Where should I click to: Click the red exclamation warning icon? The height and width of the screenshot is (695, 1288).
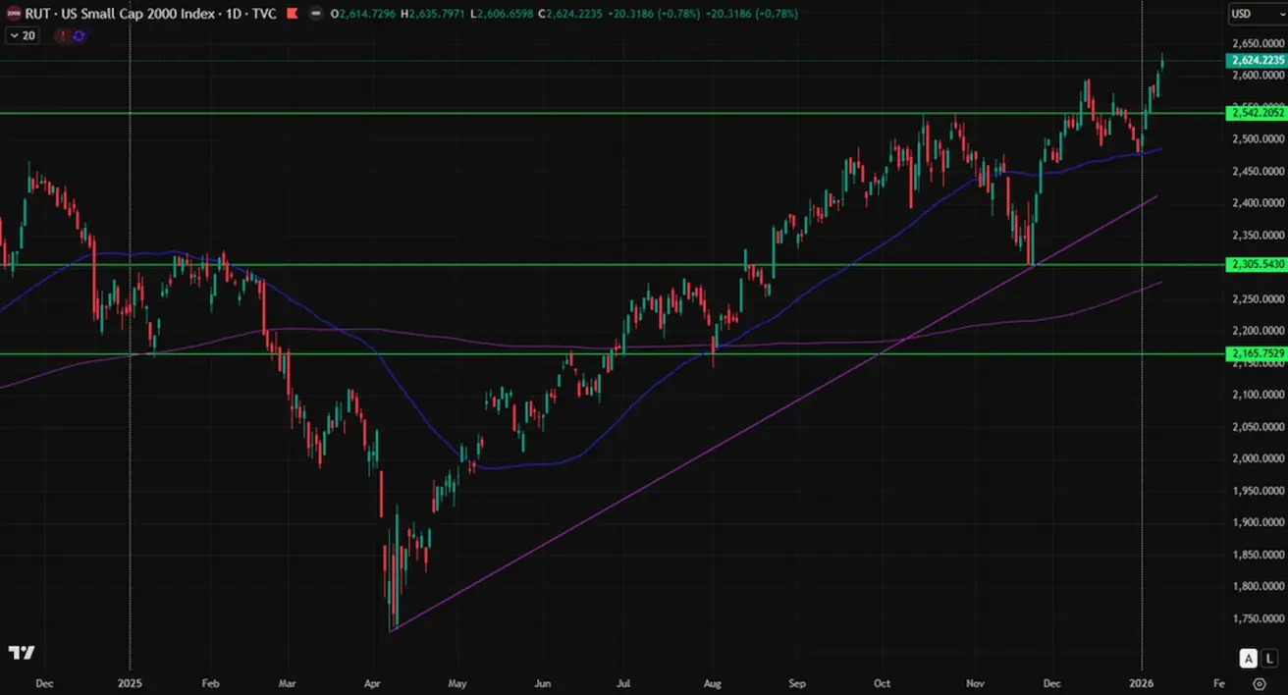(63, 35)
